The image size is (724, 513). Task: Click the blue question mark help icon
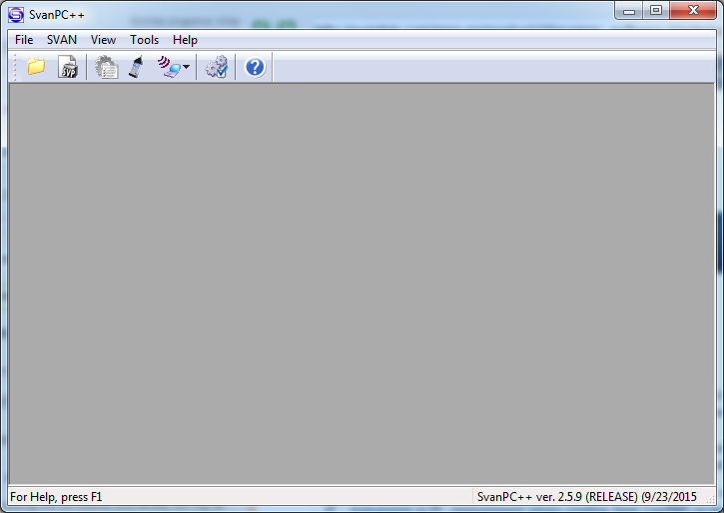click(x=255, y=67)
